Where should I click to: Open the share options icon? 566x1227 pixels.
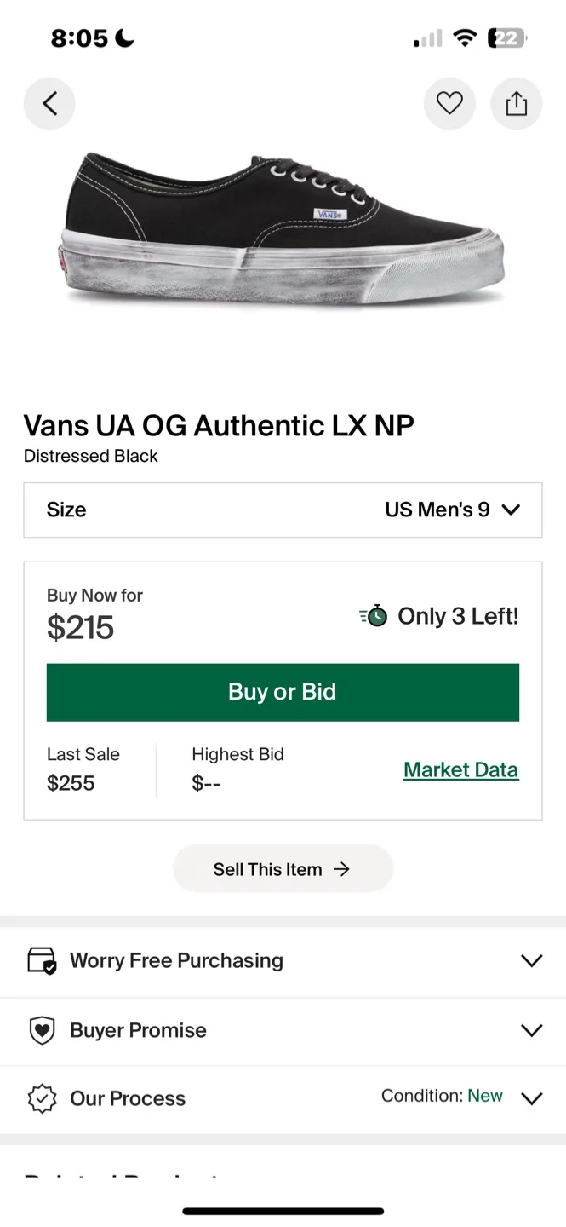pyautogui.click(x=517, y=103)
